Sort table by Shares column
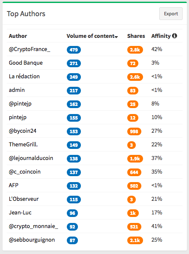The image size is (189, 254). click(136, 36)
